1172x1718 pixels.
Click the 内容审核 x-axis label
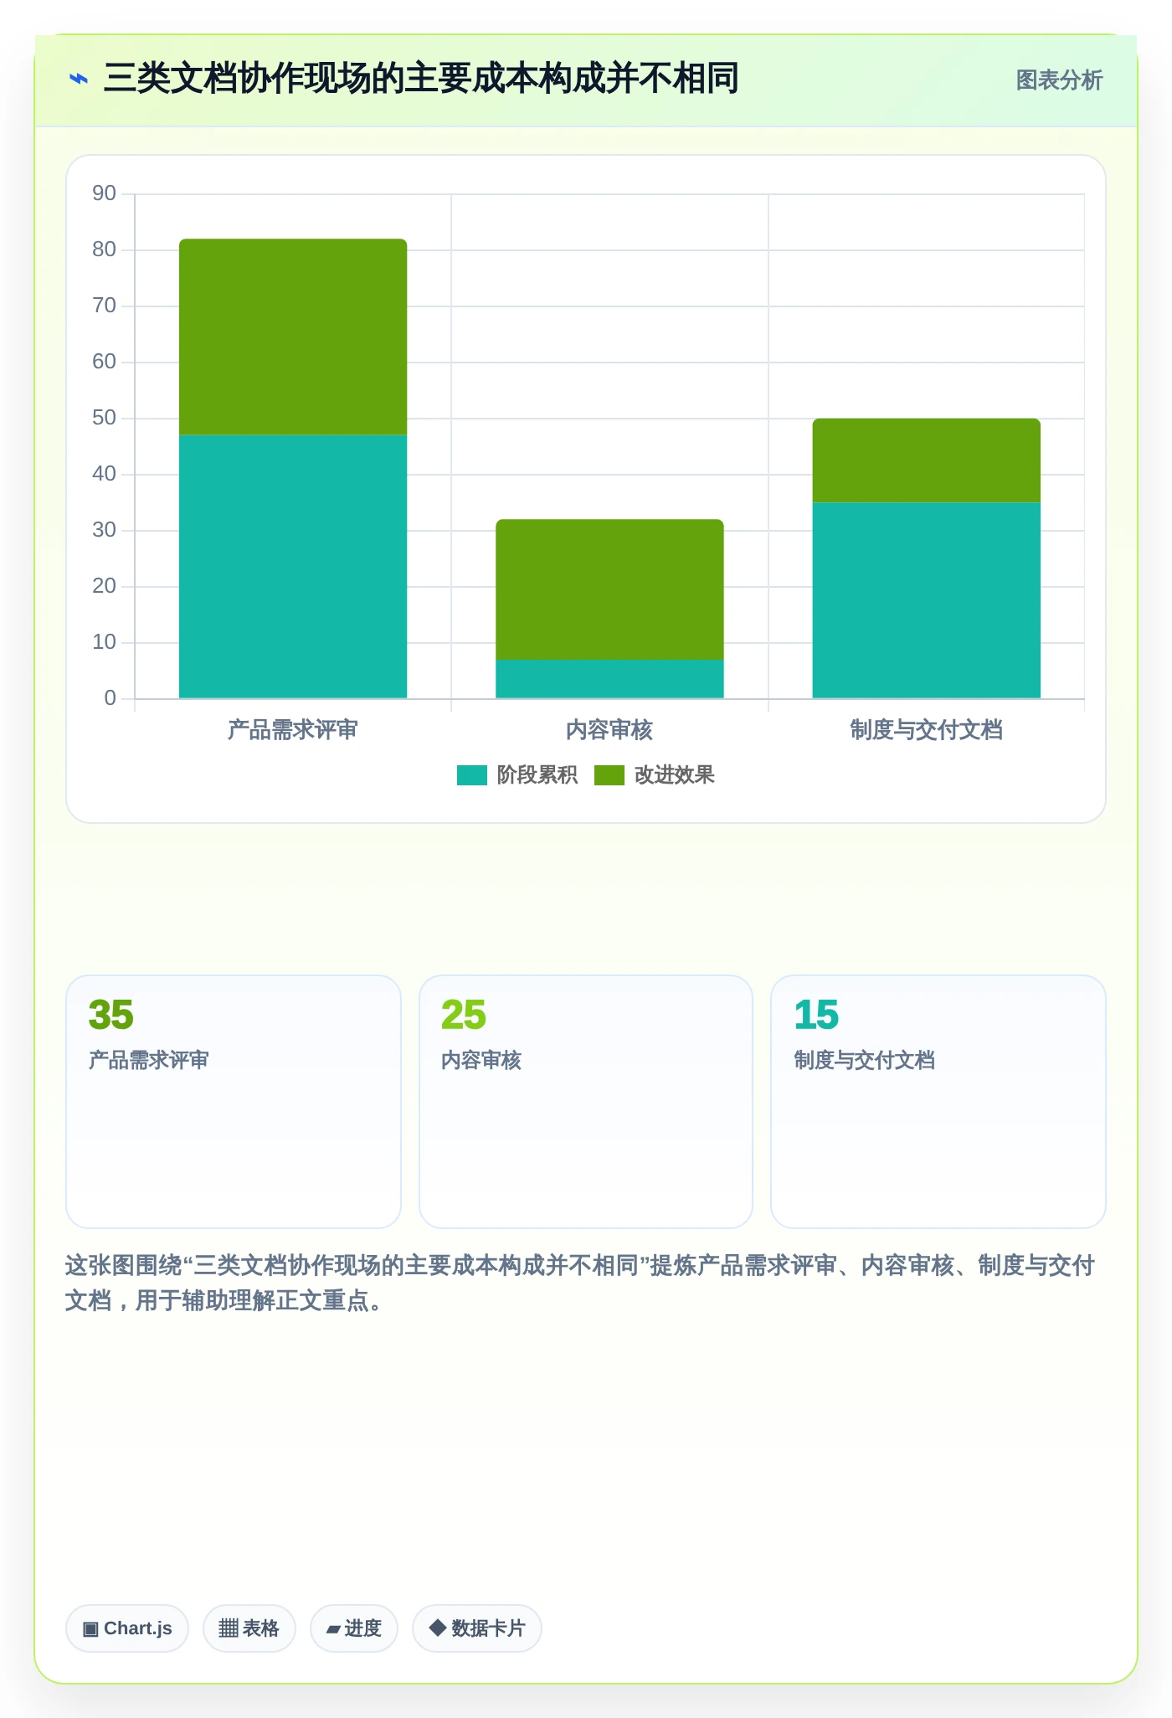point(609,730)
